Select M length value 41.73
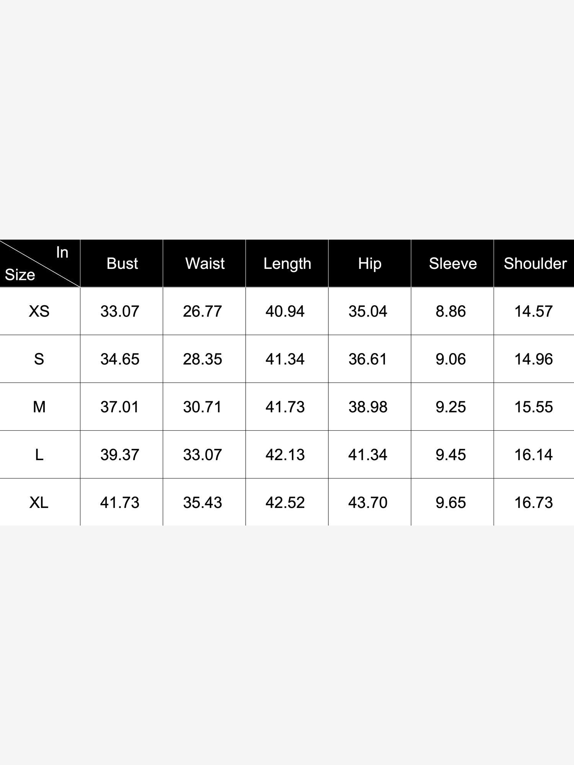 tap(285, 407)
